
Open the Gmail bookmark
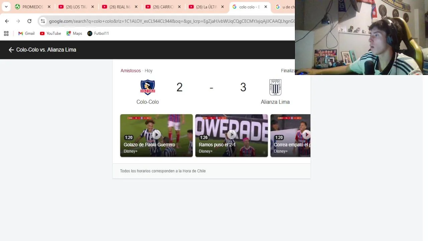(x=26, y=33)
